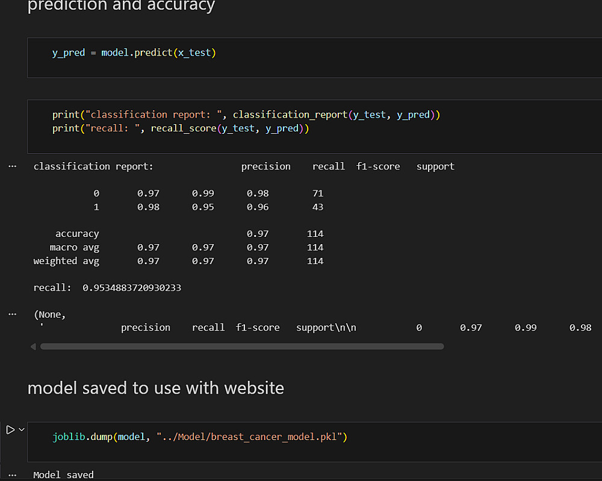
Task: Open run options chevron beside the run button
Action: click(22, 430)
